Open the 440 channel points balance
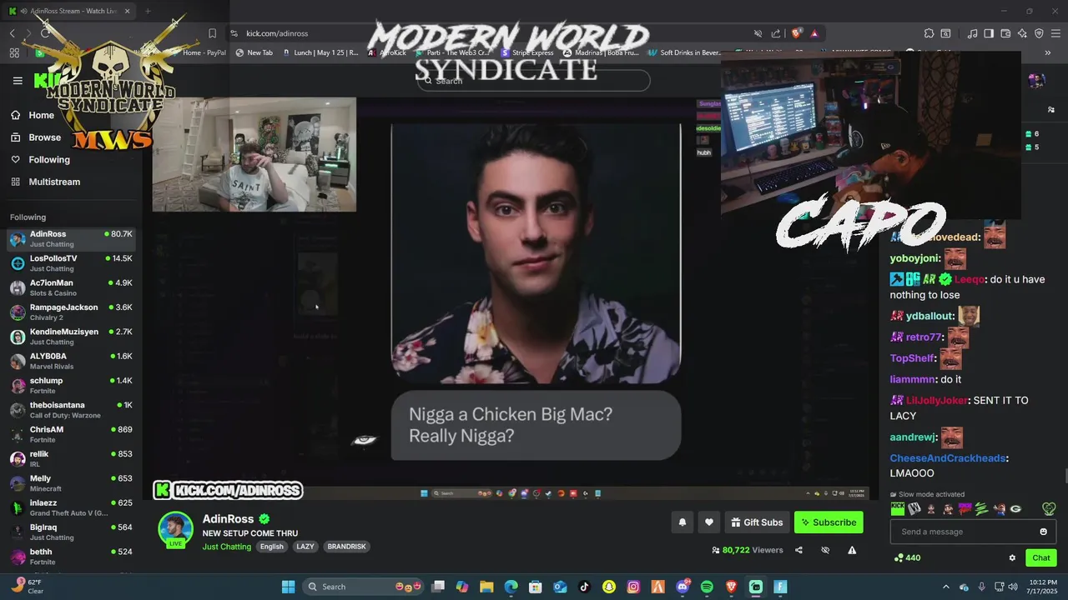 [x=907, y=557]
